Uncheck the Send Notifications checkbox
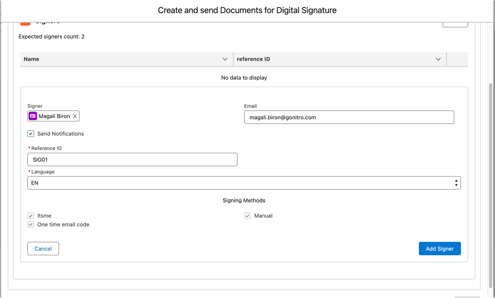Screen dimensions: 495x298 31,134
